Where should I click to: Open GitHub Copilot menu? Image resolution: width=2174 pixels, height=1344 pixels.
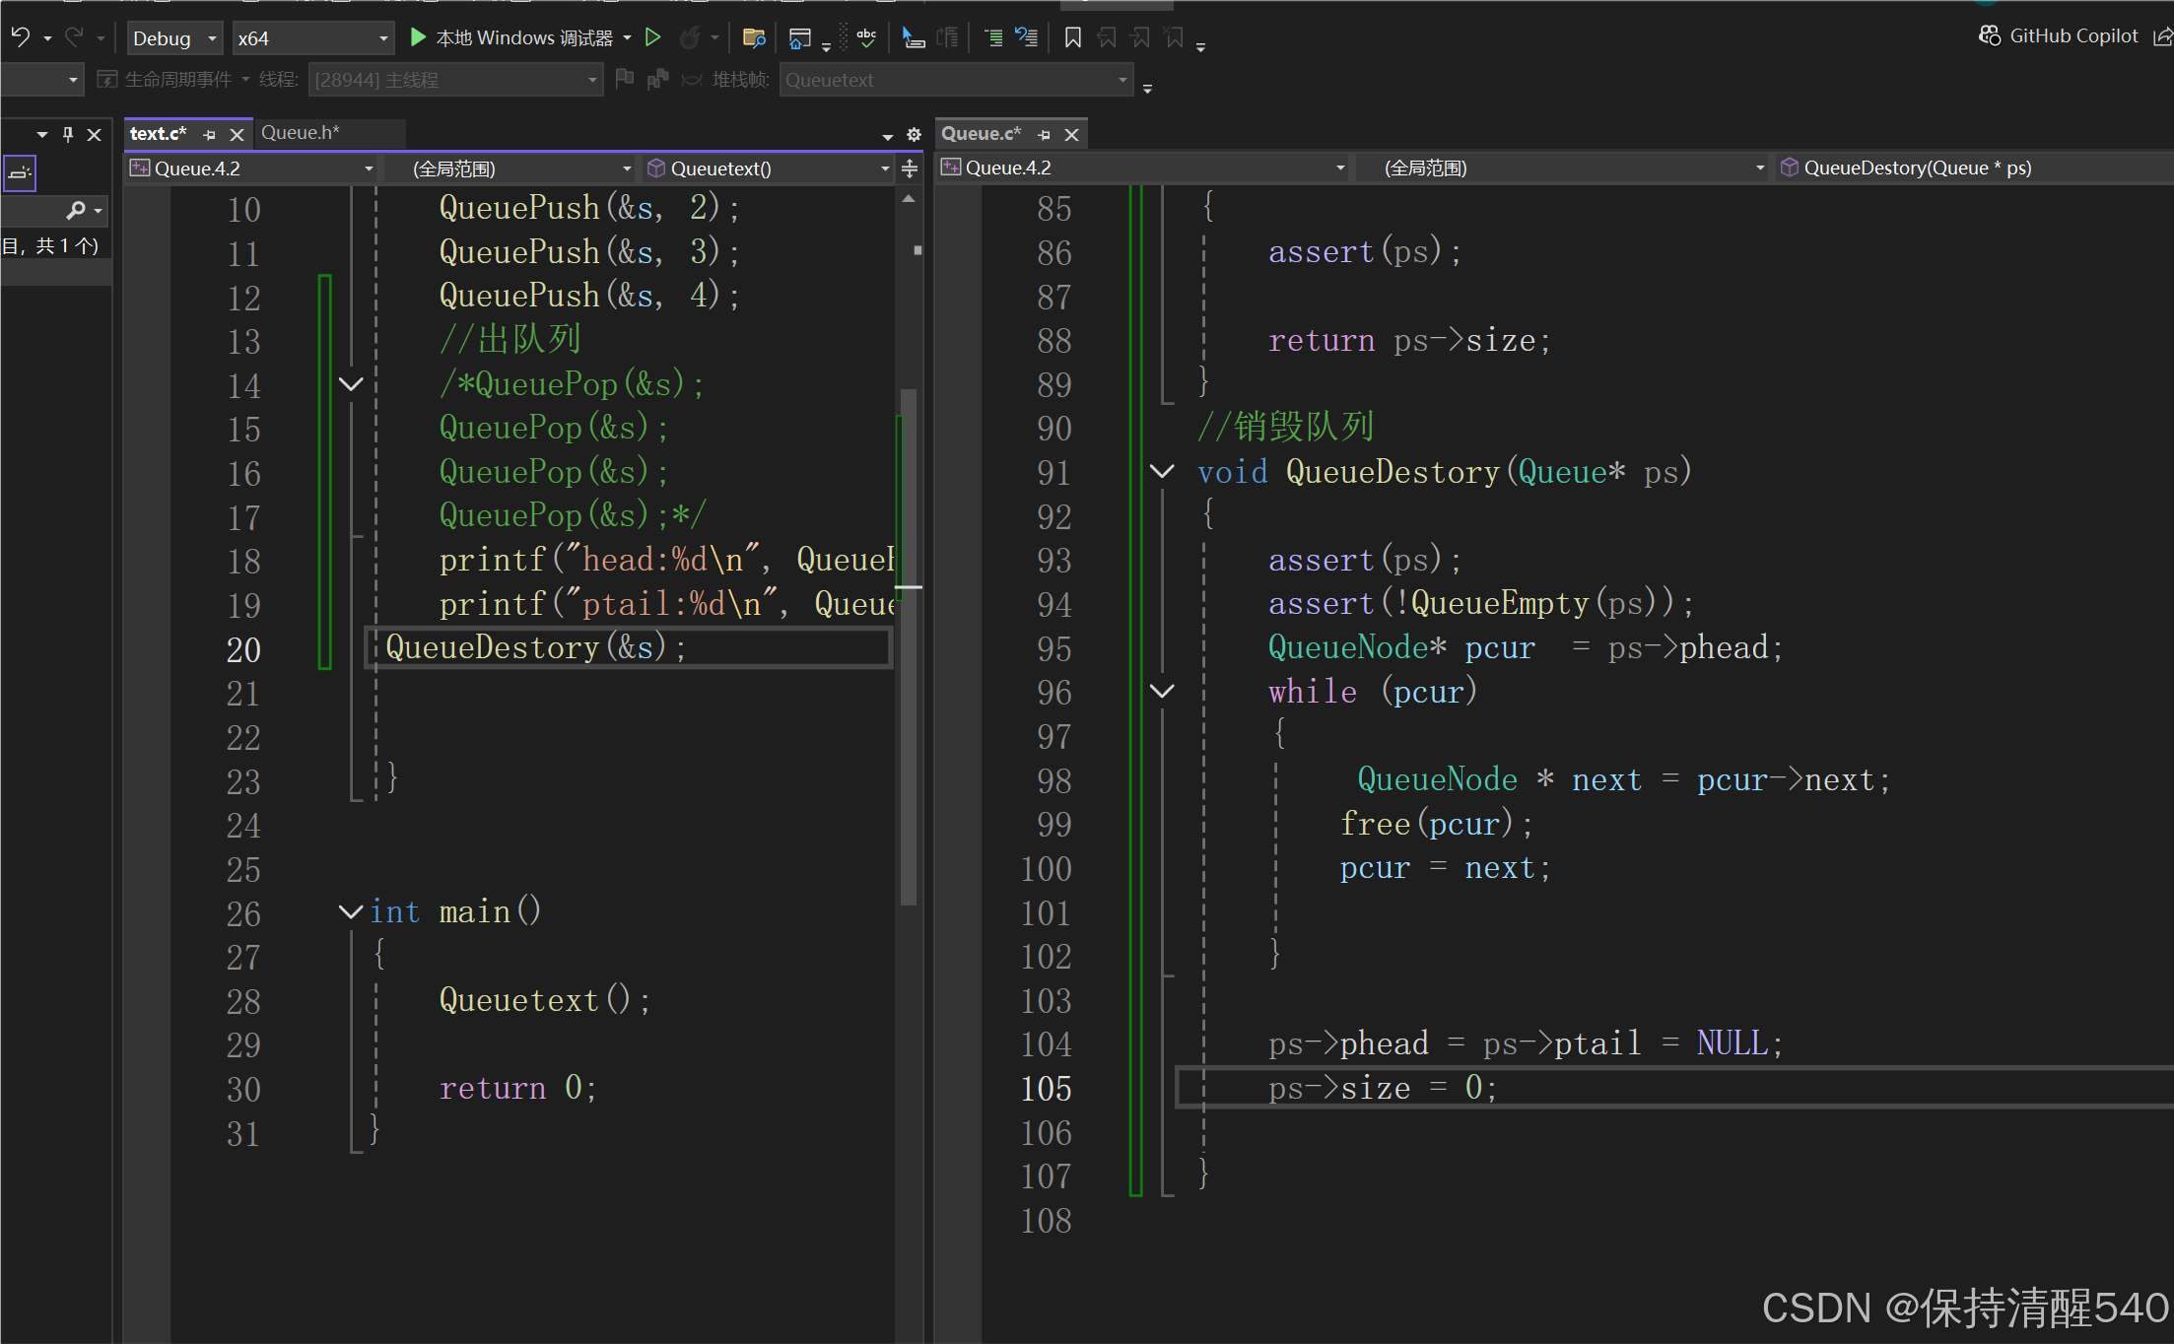point(2060,35)
